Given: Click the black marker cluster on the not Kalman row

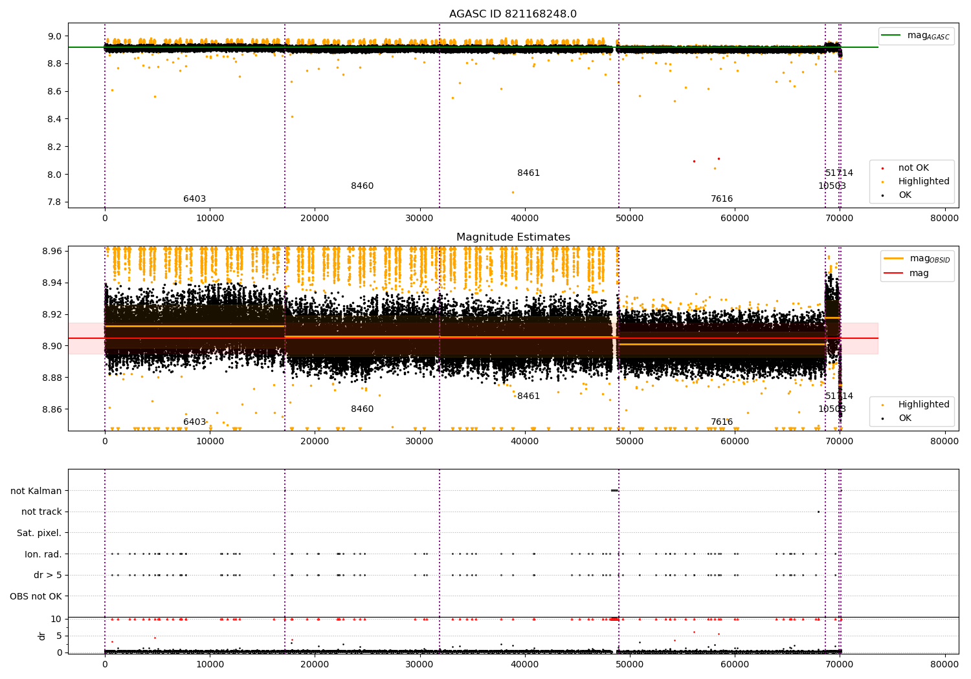Looking at the screenshot, I should (614, 490).
